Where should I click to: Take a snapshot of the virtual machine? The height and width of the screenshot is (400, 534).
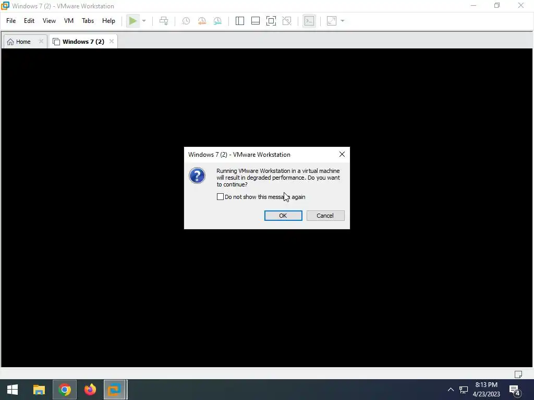186,21
